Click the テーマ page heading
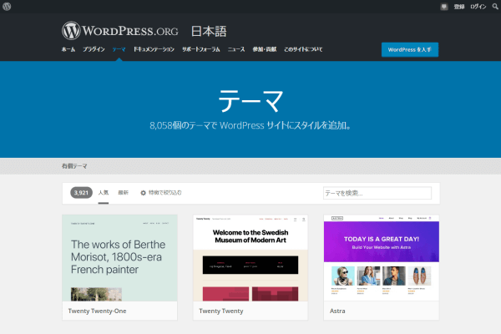This screenshot has height=334, width=501. tap(250, 100)
